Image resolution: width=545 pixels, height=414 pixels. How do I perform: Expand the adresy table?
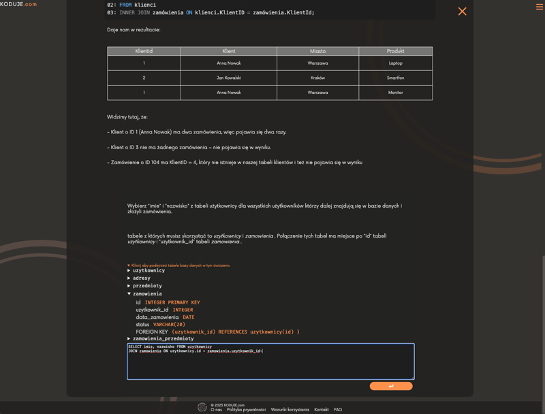[x=141, y=278]
